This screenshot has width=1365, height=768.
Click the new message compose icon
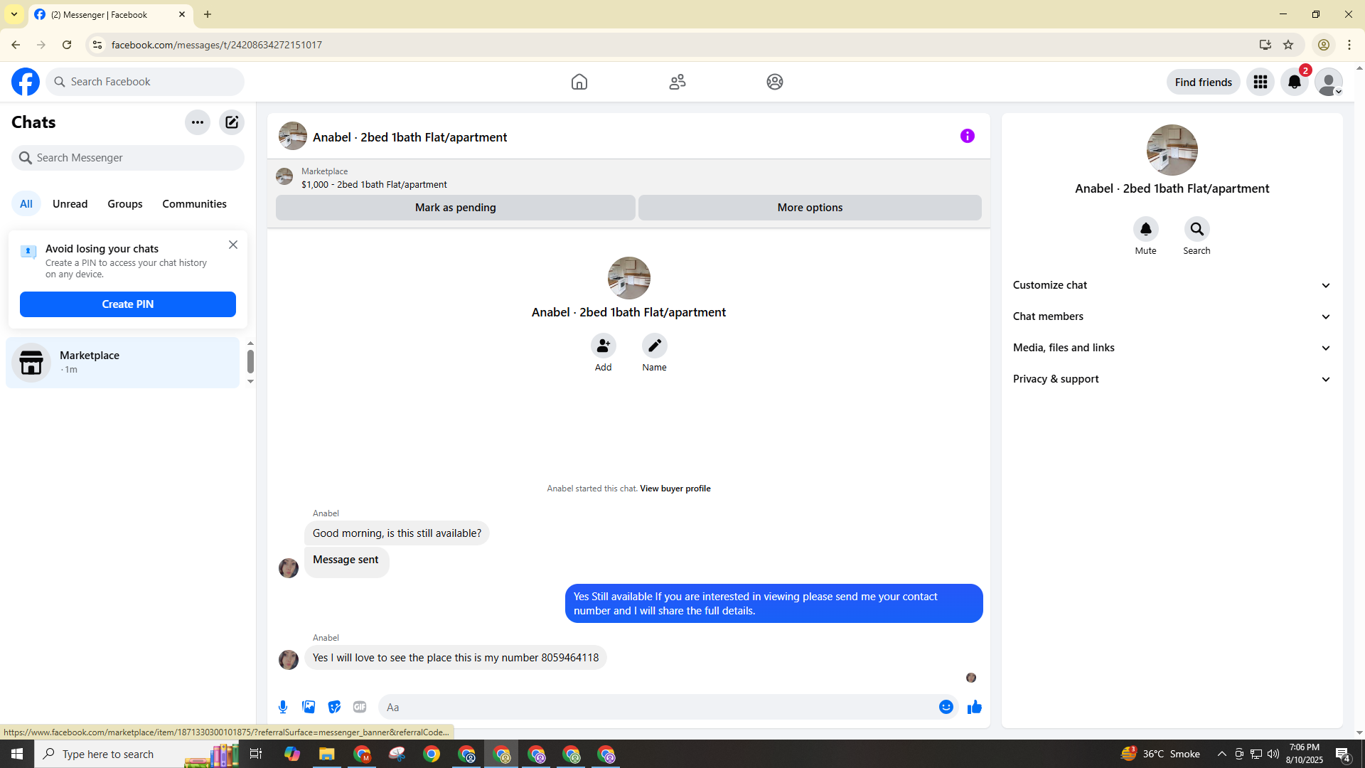point(232,122)
